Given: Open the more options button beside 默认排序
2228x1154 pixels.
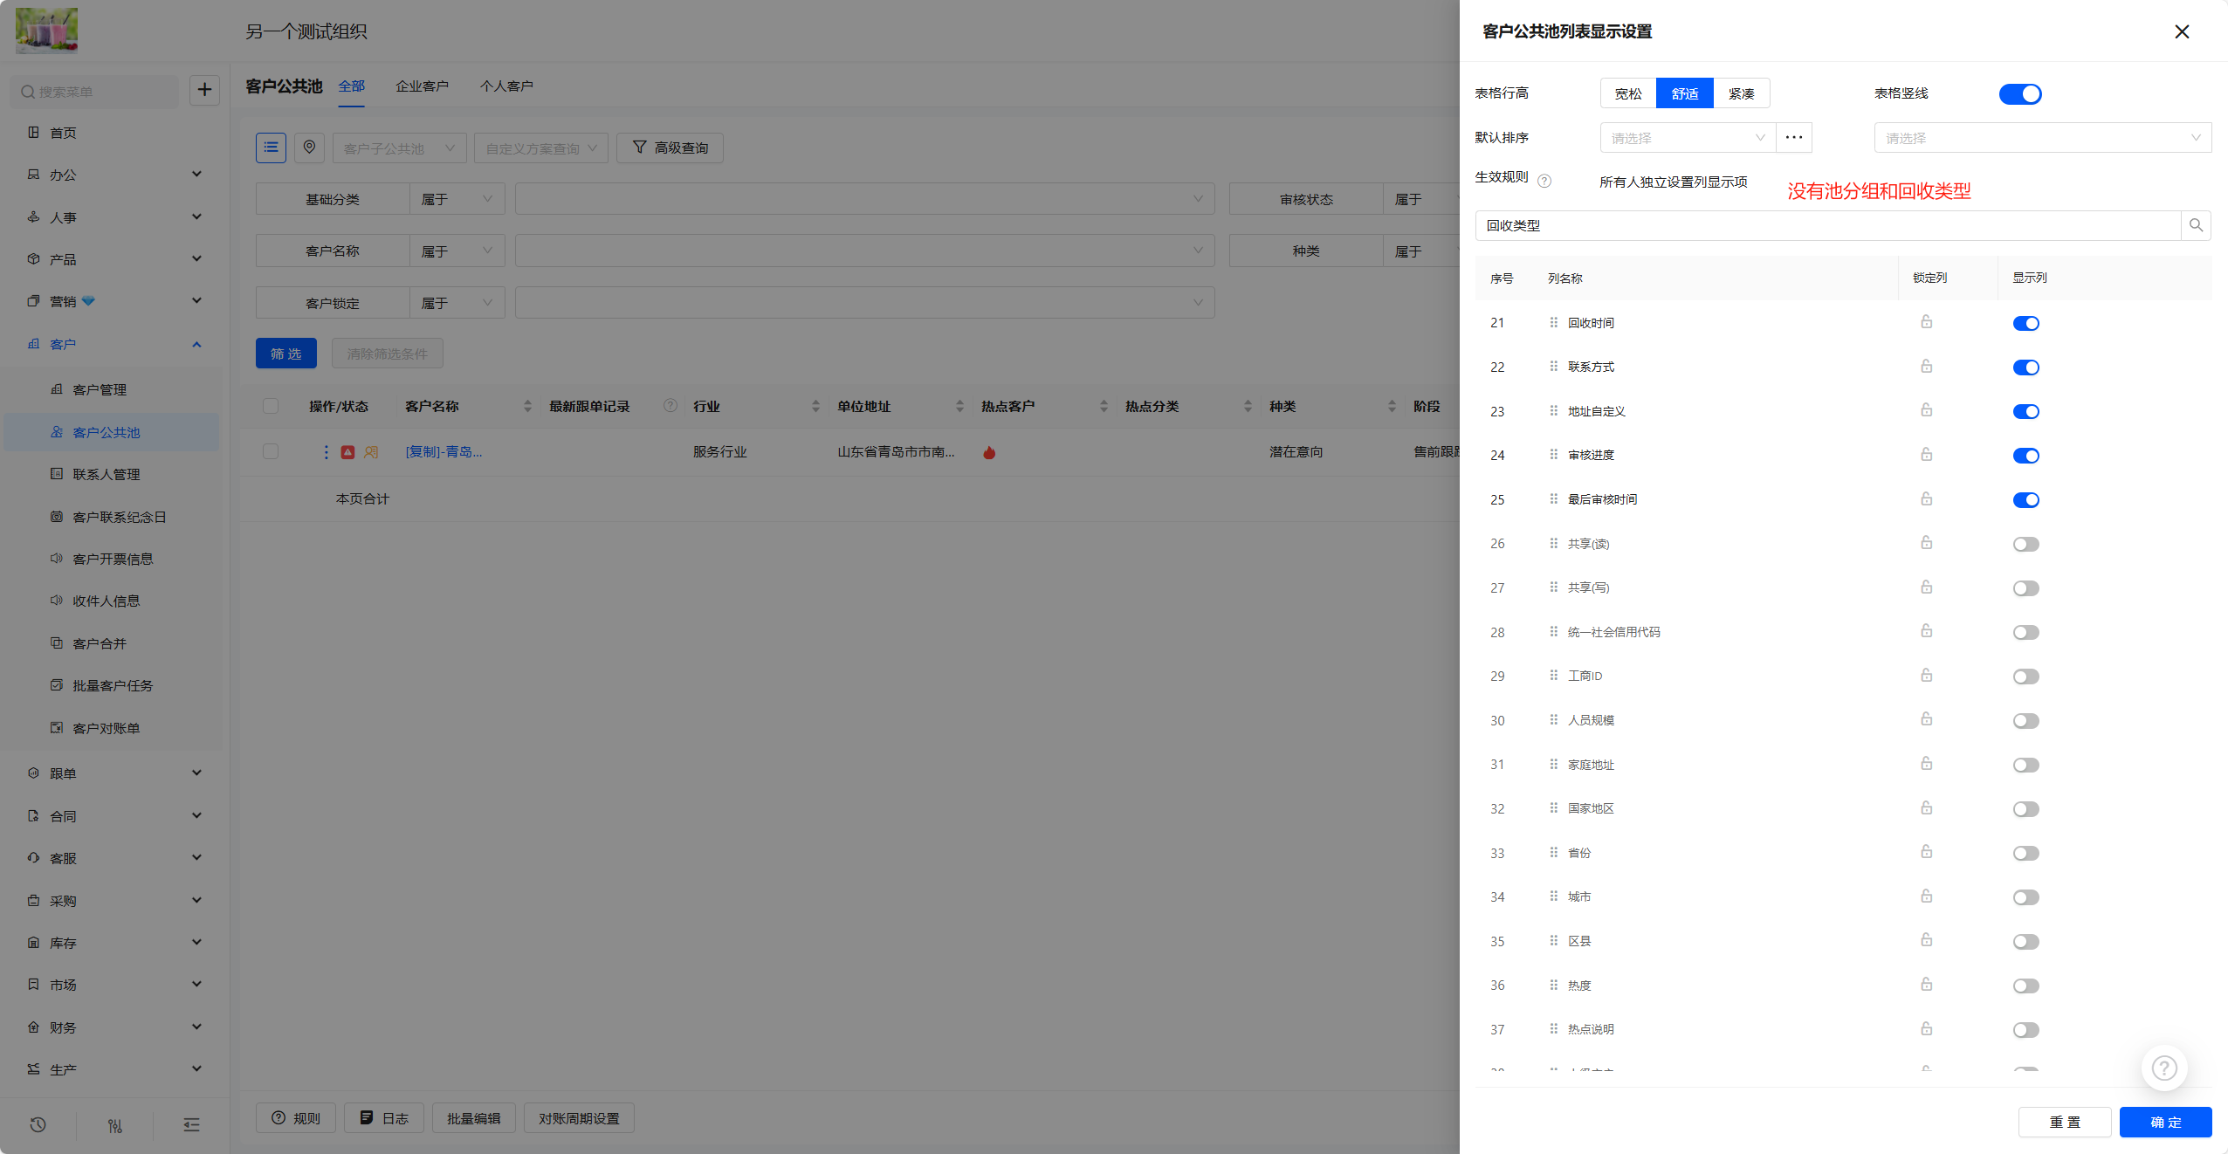Looking at the screenshot, I should click(x=1794, y=138).
